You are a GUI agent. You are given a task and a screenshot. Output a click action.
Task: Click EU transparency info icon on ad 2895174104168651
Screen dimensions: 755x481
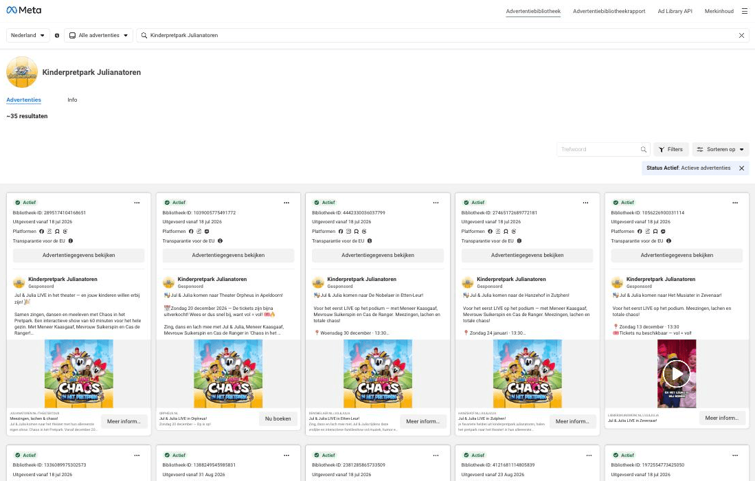coord(70,240)
